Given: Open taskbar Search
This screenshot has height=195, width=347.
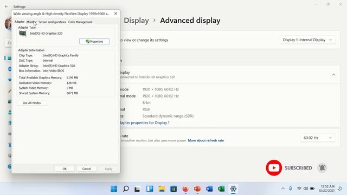Looking at the screenshot, I should (126, 189).
